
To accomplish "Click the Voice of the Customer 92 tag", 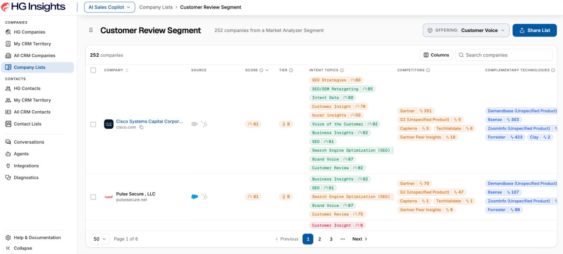I will point(345,124).
